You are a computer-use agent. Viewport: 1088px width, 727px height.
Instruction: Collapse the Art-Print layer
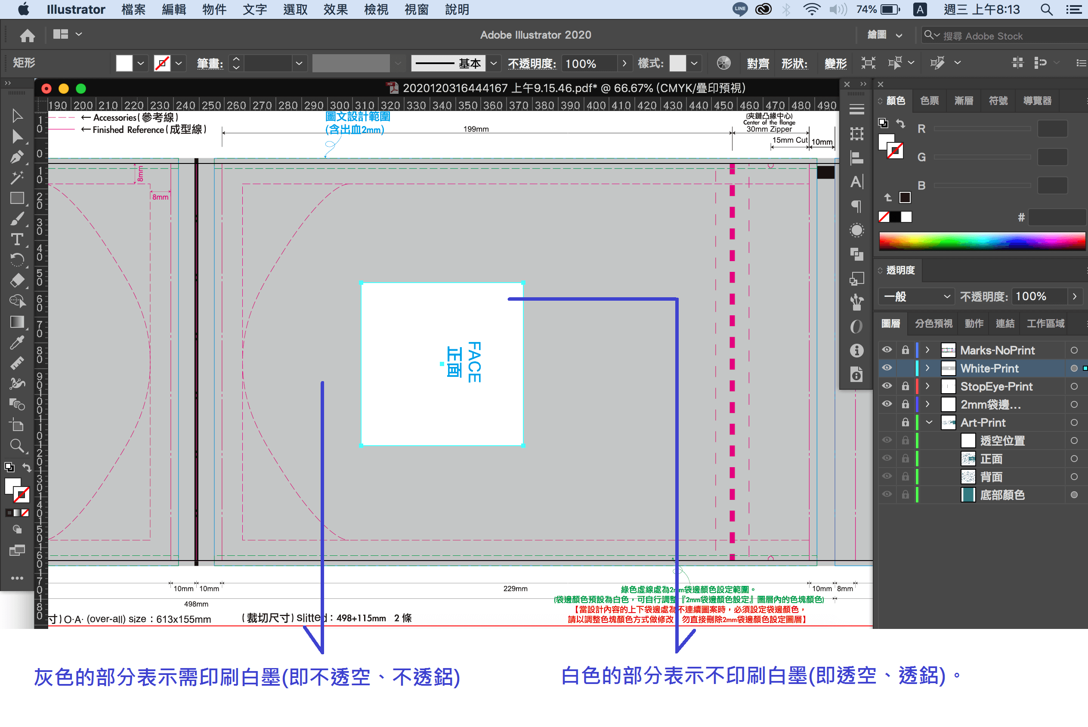929,422
